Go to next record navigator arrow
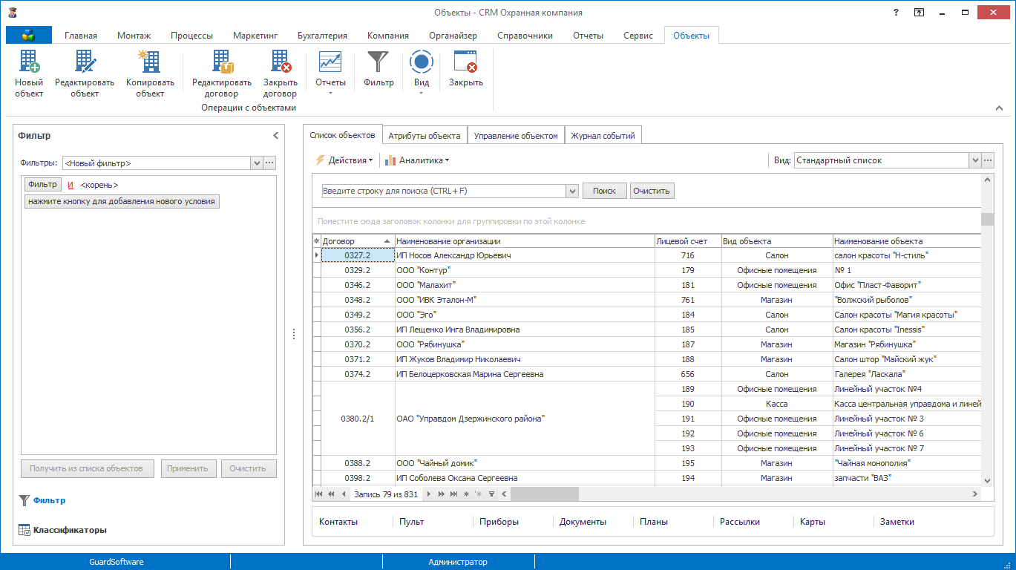The height and width of the screenshot is (570, 1016). coord(428,494)
